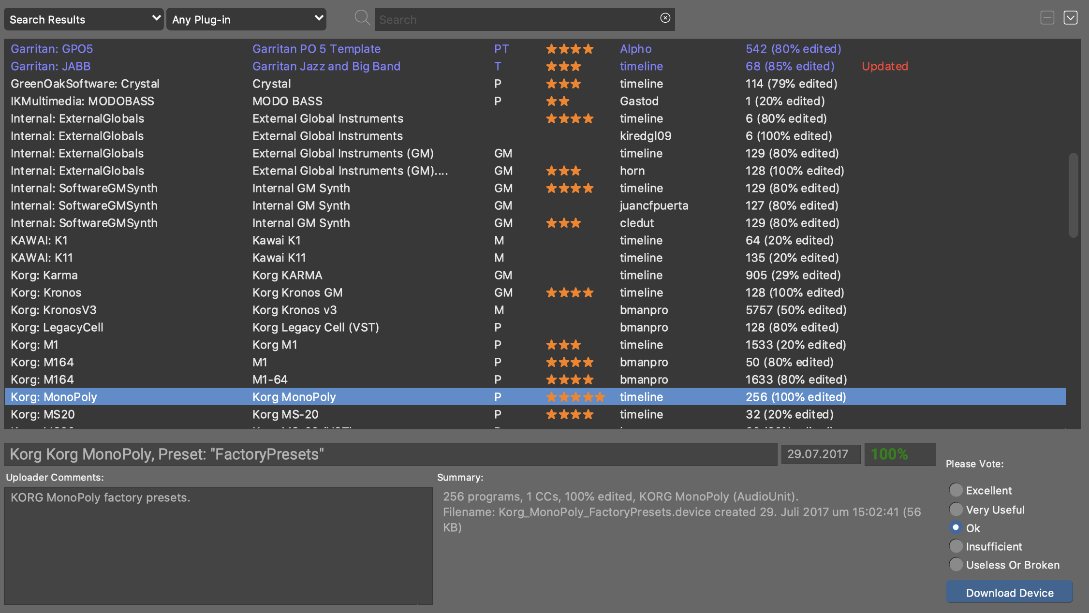Select Useless Or Broken vote option

pyautogui.click(x=956, y=565)
